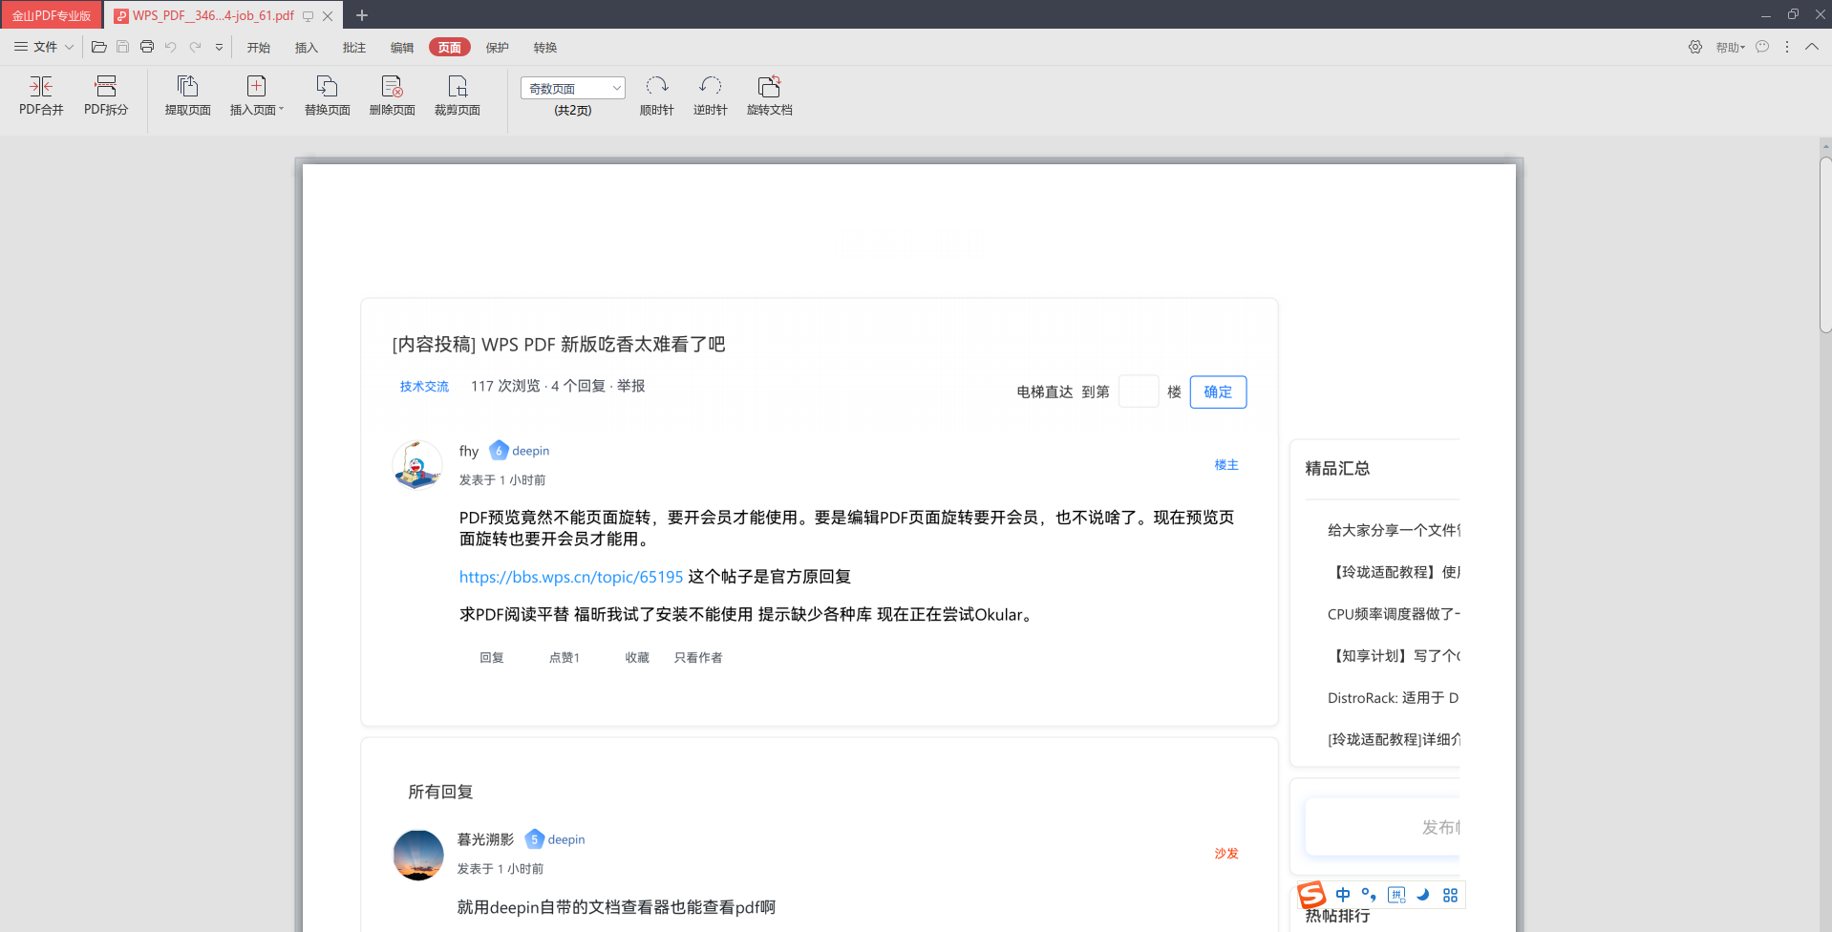
Task: Activate the 裁剪页面 crop page tool
Action: point(457,95)
